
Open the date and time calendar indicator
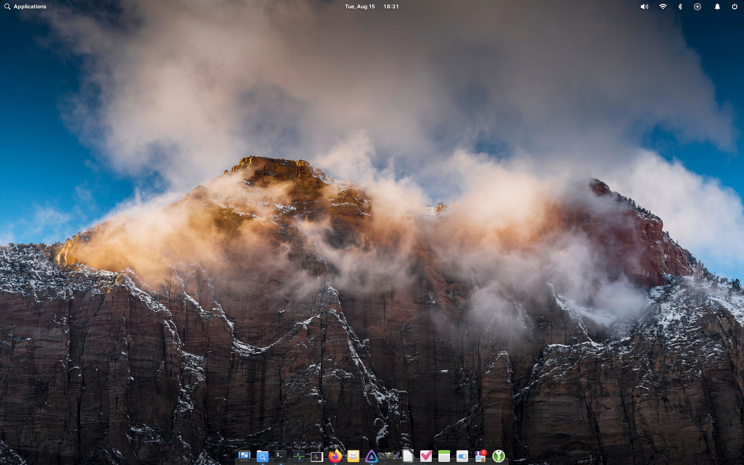[372, 7]
